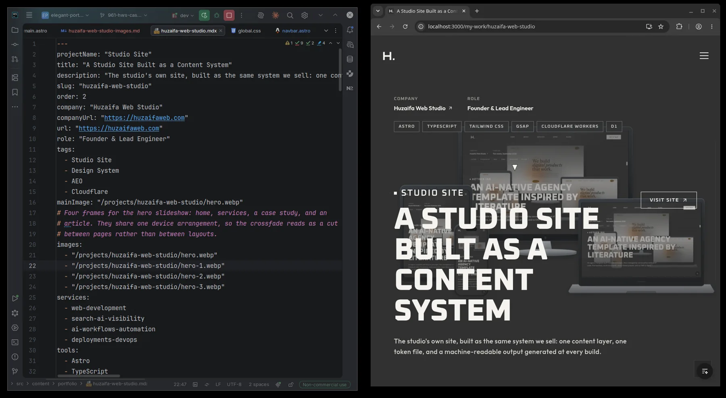Screen dimensions: 726x398
Task: Click the 2 spaces indent setting
Action: (259, 384)
